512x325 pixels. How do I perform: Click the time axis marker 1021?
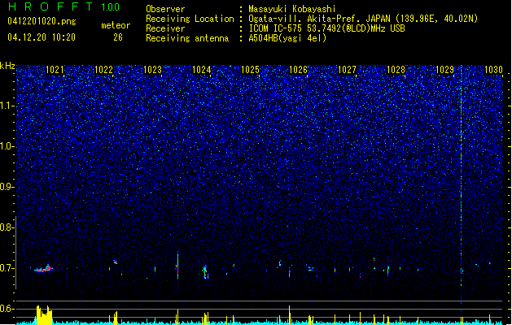pos(55,70)
